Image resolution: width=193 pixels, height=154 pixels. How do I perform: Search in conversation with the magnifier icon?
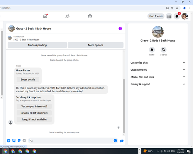coord(163,50)
